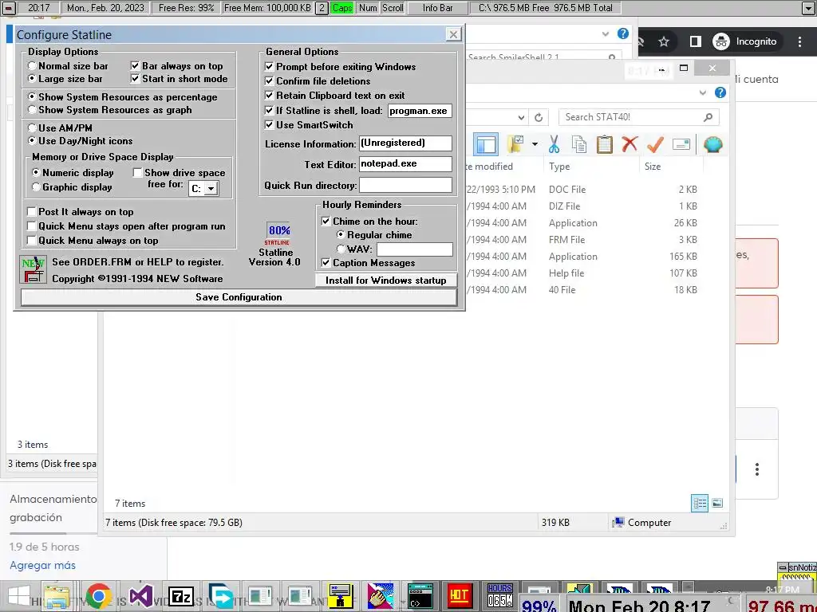Image resolution: width=817 pixels, height=612 pixels.
Task: Toggle Use SmartSwitch checkbox
Action: coord(309,125)
